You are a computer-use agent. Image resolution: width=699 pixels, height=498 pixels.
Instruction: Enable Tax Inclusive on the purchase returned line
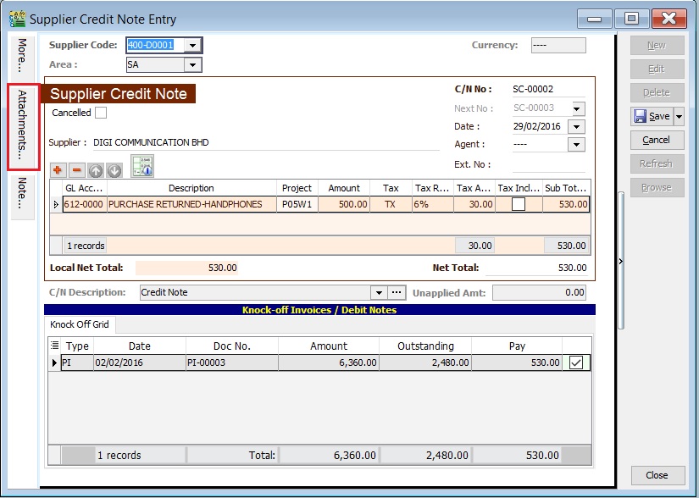pos(520,204)
